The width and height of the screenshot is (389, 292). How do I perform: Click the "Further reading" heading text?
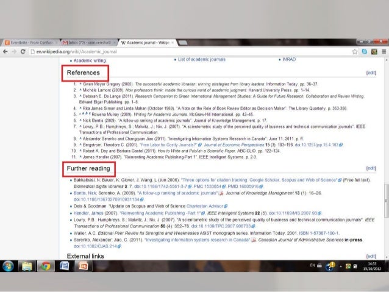click(88, 168)
